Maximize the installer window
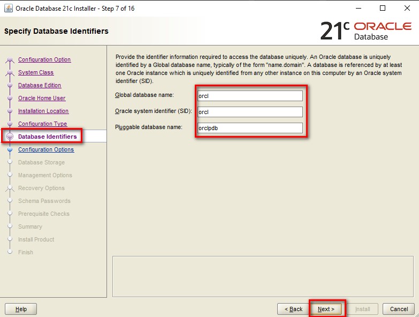The height and width of the screenshot is (317, 419). (383, 8)
